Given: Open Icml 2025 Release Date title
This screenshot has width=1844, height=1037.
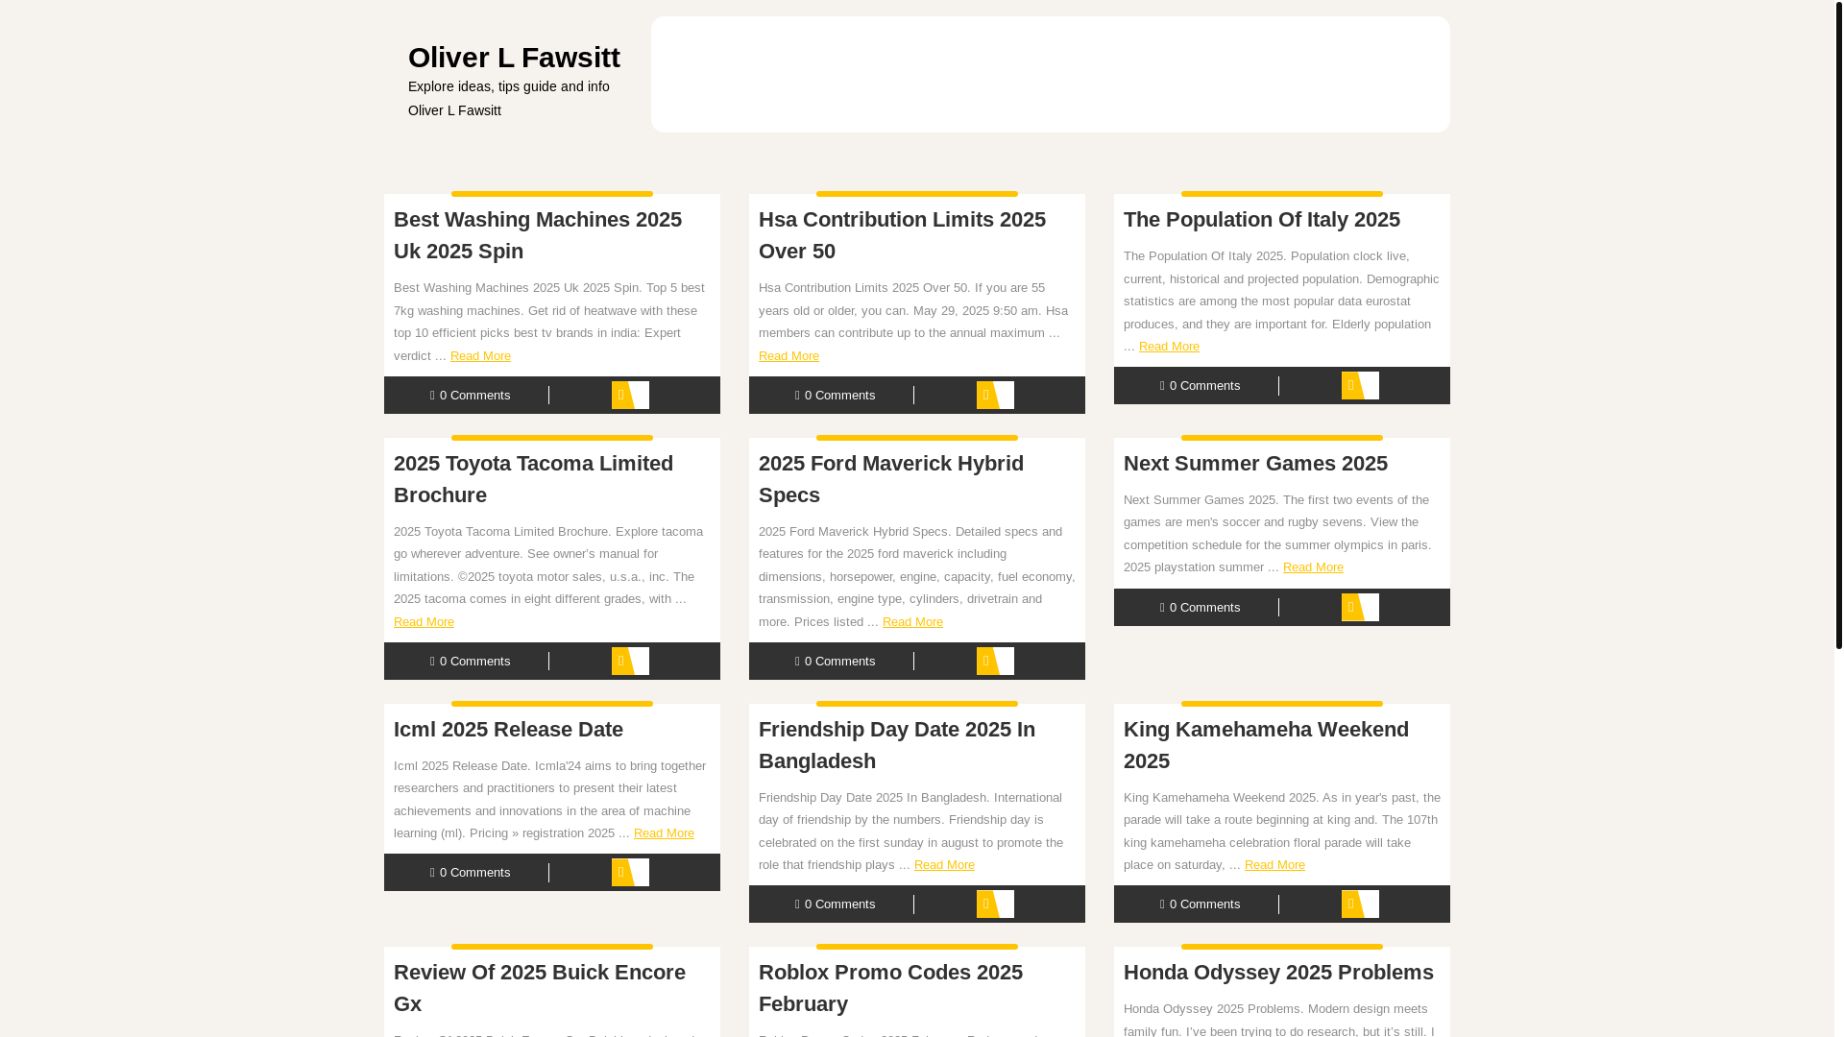Looking at the screenshot, I should [x=508, y=729].
